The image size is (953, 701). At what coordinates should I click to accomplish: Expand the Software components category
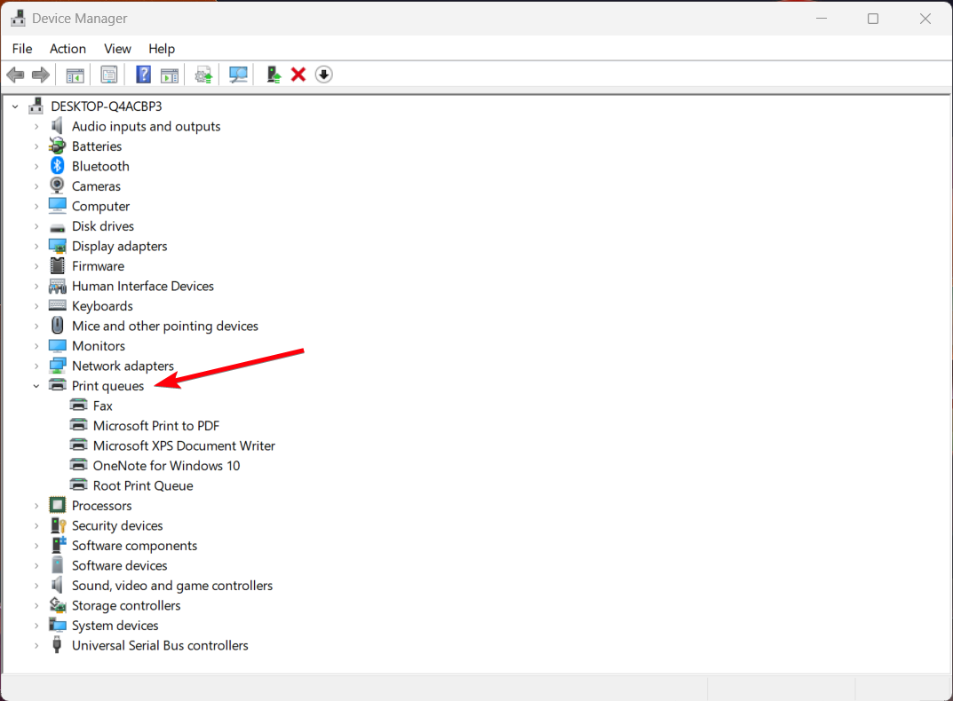point(36,546)
